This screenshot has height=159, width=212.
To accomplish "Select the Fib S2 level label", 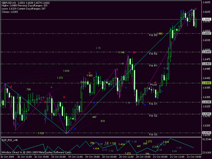I will 153,116.
